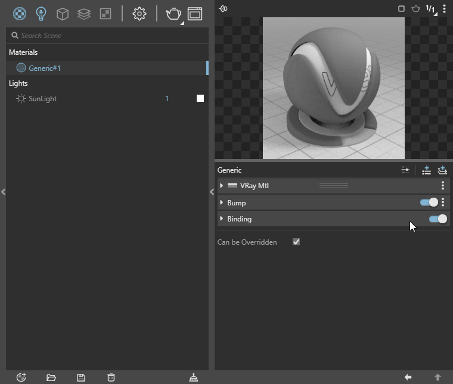453x384 pixels.
Task: Click the Search Scene field
Action: click(x=107, y=36)
